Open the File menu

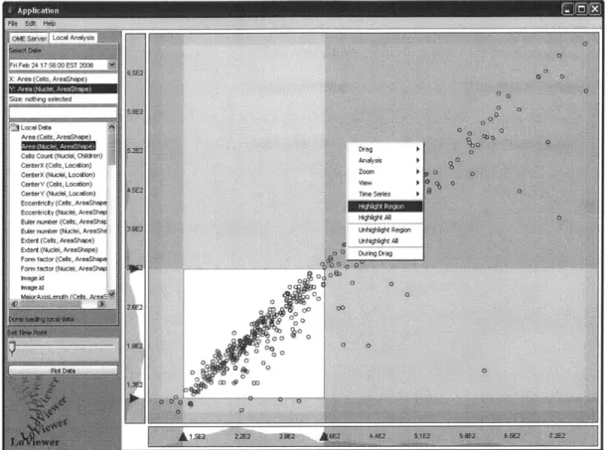[x=12, y=23]
